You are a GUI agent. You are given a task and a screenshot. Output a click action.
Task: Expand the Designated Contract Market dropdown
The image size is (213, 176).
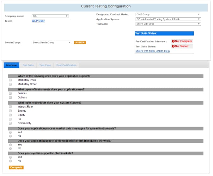(168, 14)
